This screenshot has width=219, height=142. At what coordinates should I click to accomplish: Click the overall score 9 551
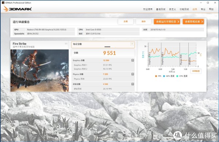(x=109, y=53)
